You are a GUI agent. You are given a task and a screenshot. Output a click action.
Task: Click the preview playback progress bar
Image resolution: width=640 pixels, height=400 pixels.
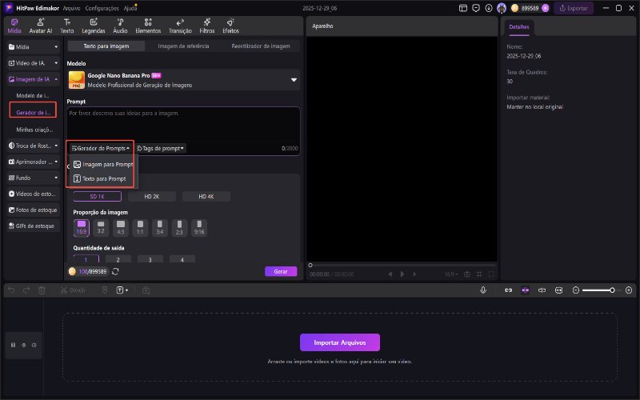(402, 266)
